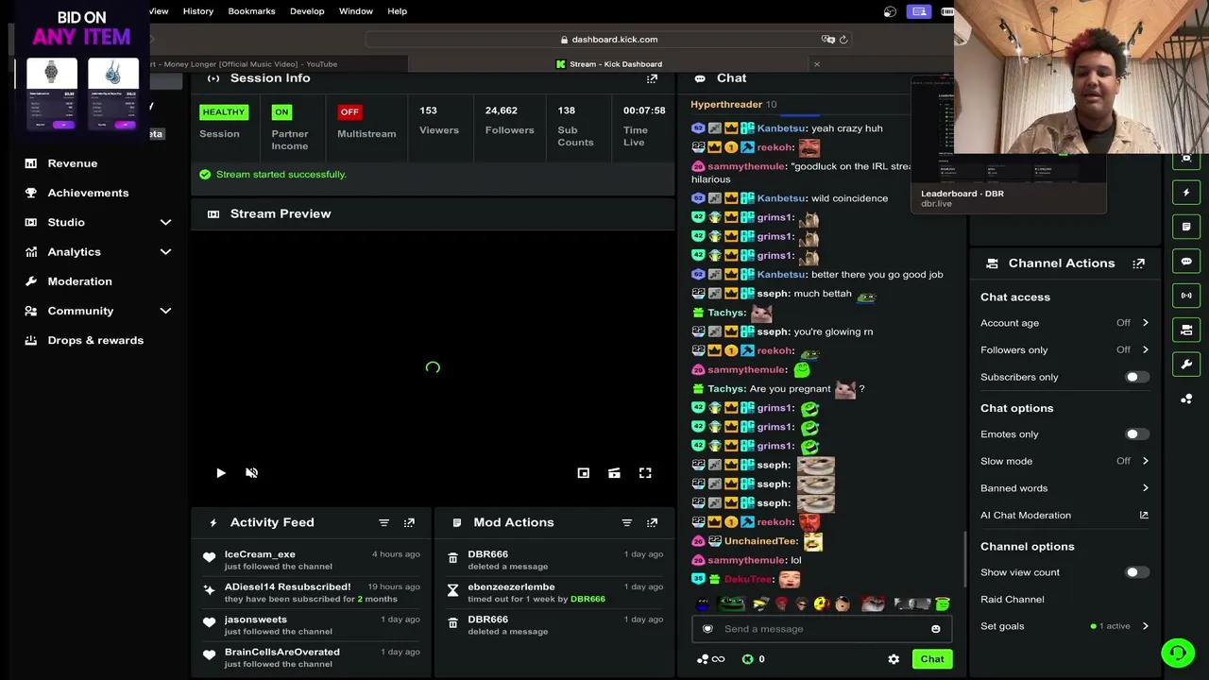Screen dimensions: 1209x680
Task: Filter the Mod Actions list
Action: [626, 522]
